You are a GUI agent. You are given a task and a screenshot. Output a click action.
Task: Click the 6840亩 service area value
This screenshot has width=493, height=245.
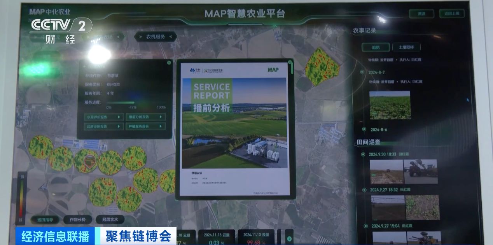click(x=114, y=84)
